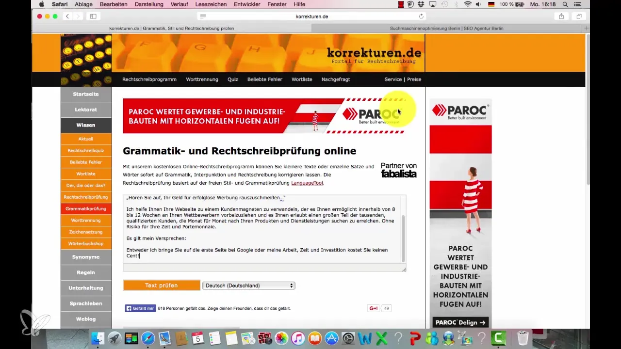Open Wörterbuchshop in sidebar
Image resolution: width=621 pixels, height=349 pixels.
[x=86, y=243]
